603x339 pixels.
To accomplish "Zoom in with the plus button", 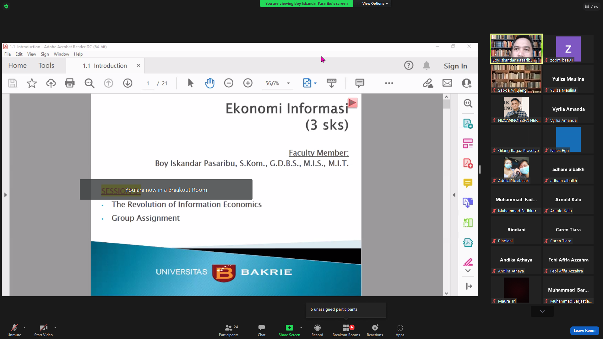I will coord(248,83).
